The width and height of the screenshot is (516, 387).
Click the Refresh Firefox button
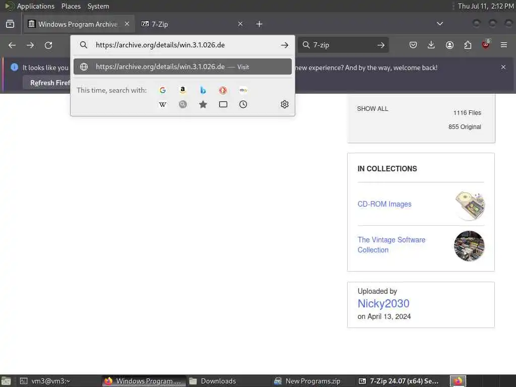coord(47,83)
